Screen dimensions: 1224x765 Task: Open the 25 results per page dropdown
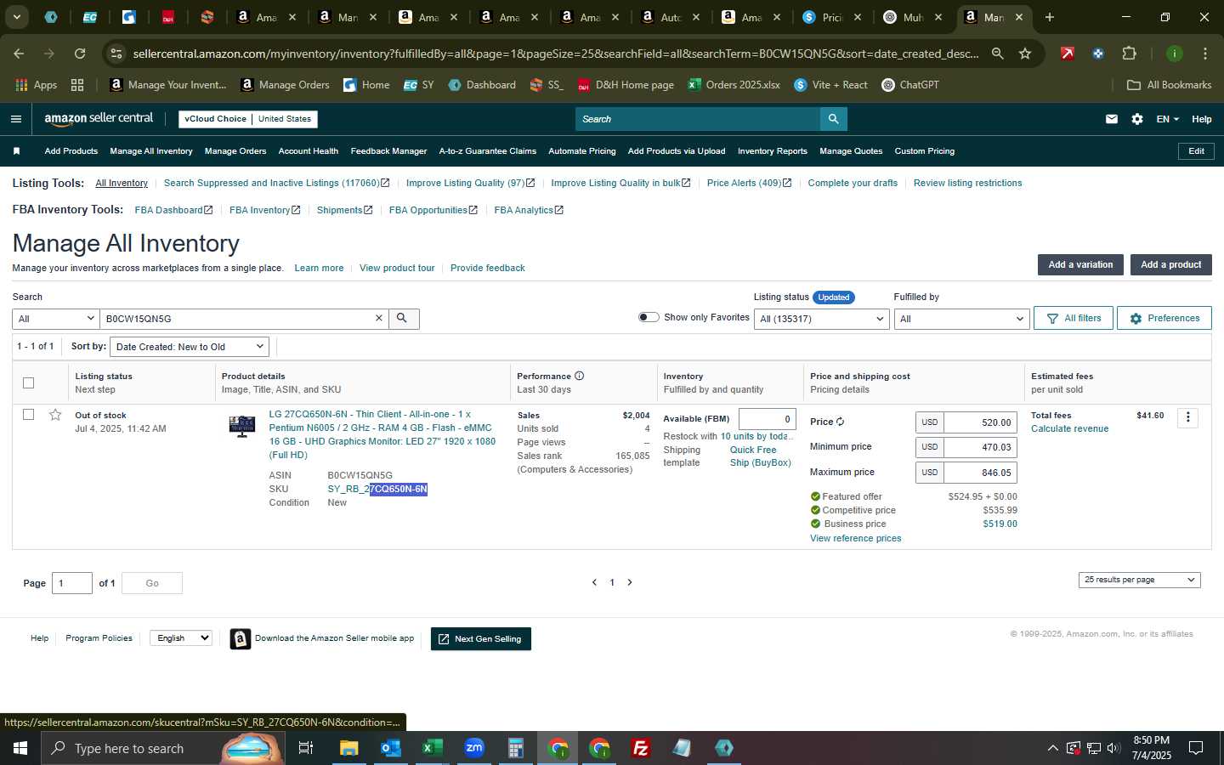point(1139,580)
